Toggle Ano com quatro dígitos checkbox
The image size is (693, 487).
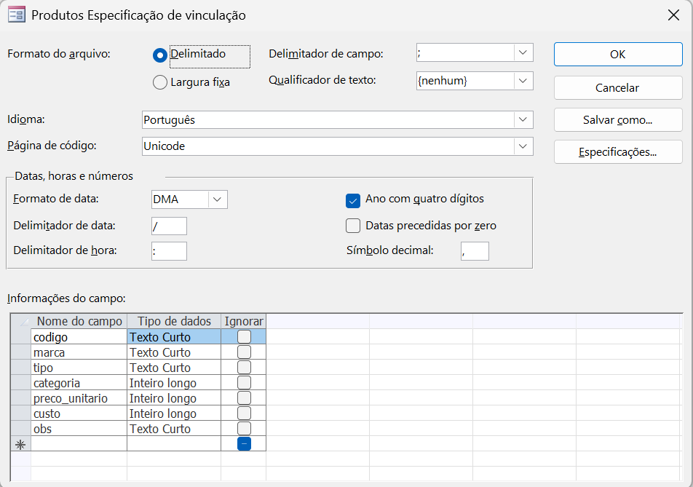(353, 200)
